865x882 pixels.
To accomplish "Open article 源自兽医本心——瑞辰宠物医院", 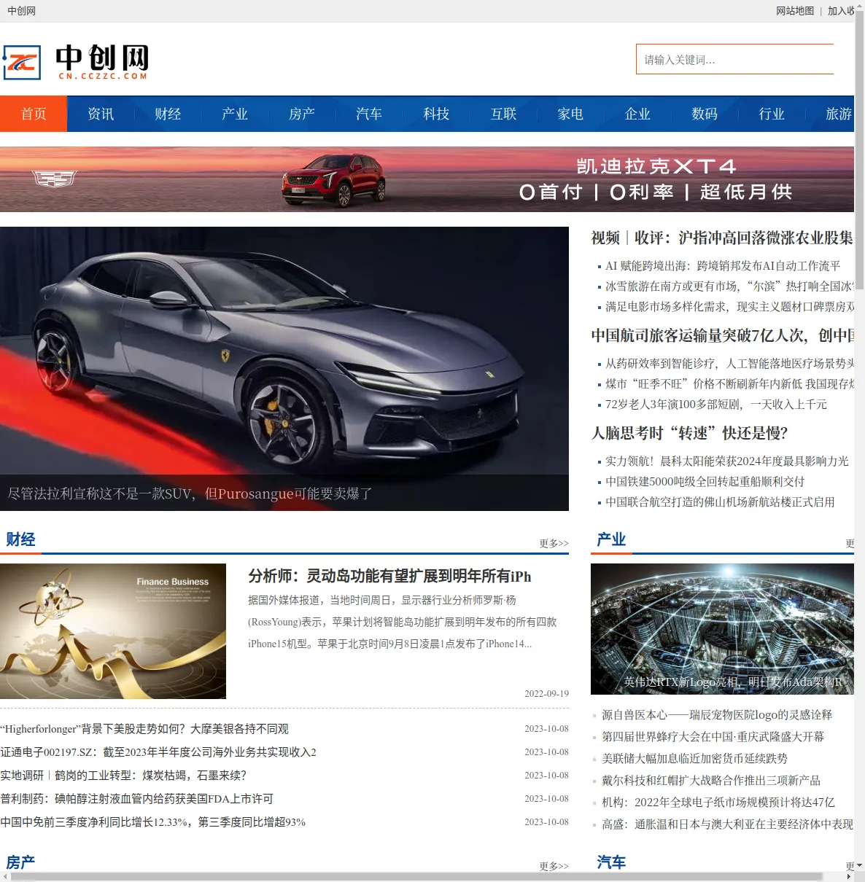I will coord(717,715).
